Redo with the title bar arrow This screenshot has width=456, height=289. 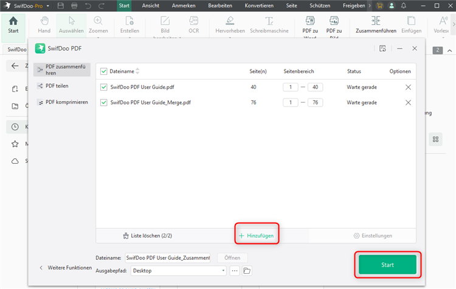point(102,5)
